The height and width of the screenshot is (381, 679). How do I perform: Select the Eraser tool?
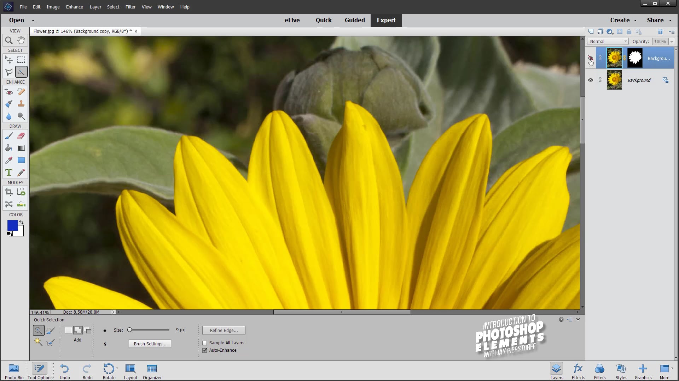pyautogui.click(x=21, y=135)
